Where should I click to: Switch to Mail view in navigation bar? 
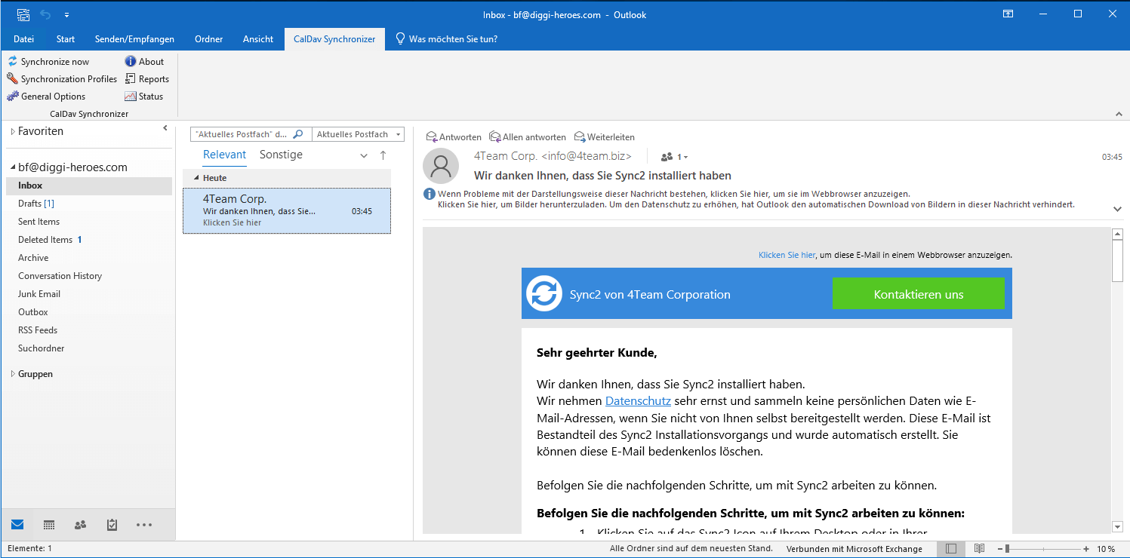tap(17, 525)
